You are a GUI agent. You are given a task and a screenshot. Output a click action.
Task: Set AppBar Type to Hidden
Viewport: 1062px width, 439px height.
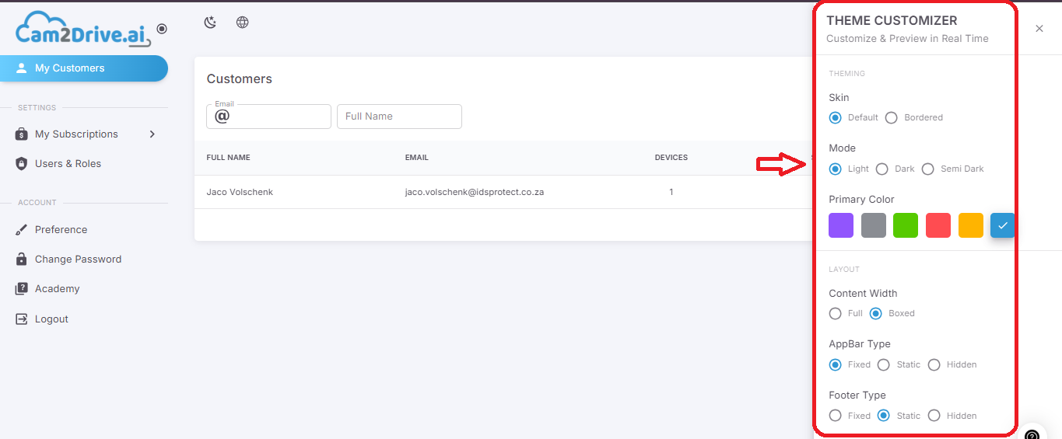934,365
